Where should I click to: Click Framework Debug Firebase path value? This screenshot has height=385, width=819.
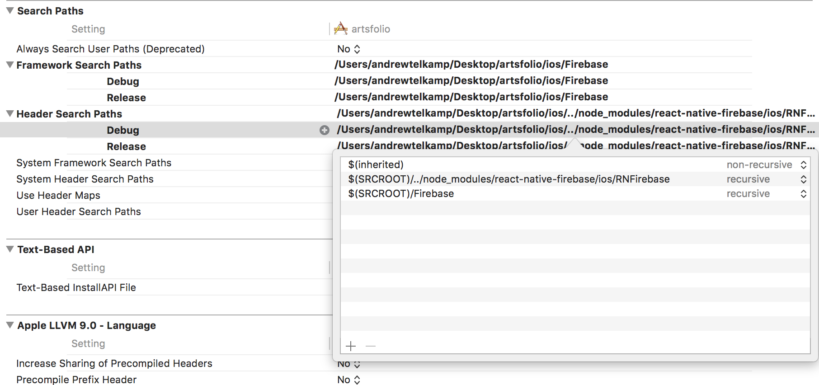(471, 81)
